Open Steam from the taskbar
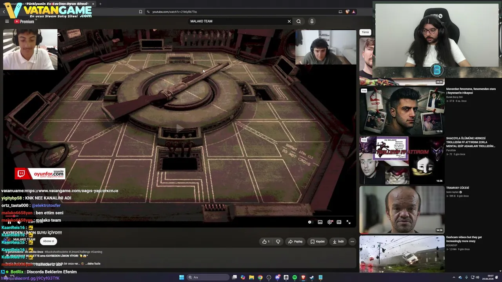This screenshot has height=282, width=502. tap(312, 278)
